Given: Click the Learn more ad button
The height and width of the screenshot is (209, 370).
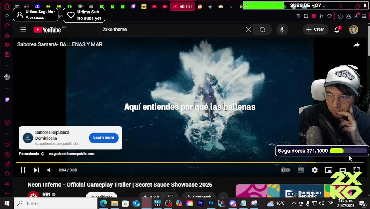Looking at the screenshot, I should pyautogui.click(x=104, y=138).
